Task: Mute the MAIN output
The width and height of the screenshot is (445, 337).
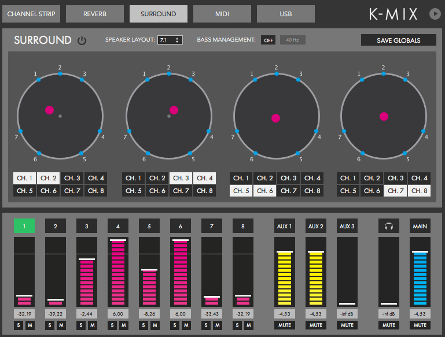Action: [x=420, y=325]
